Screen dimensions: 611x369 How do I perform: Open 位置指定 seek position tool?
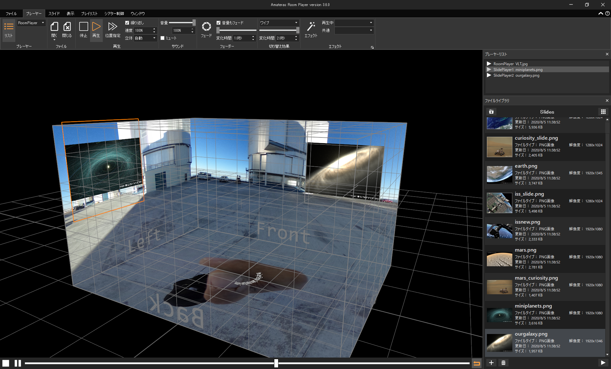pos(113,29)
